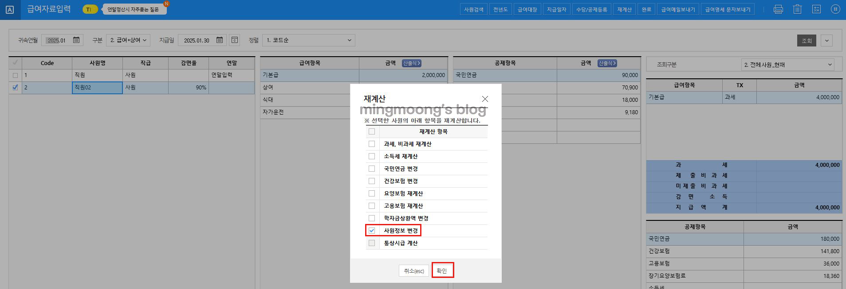Check 국민연금 변경 checkbox
This screenshot has width=846, height=289.
coord(372,169)
